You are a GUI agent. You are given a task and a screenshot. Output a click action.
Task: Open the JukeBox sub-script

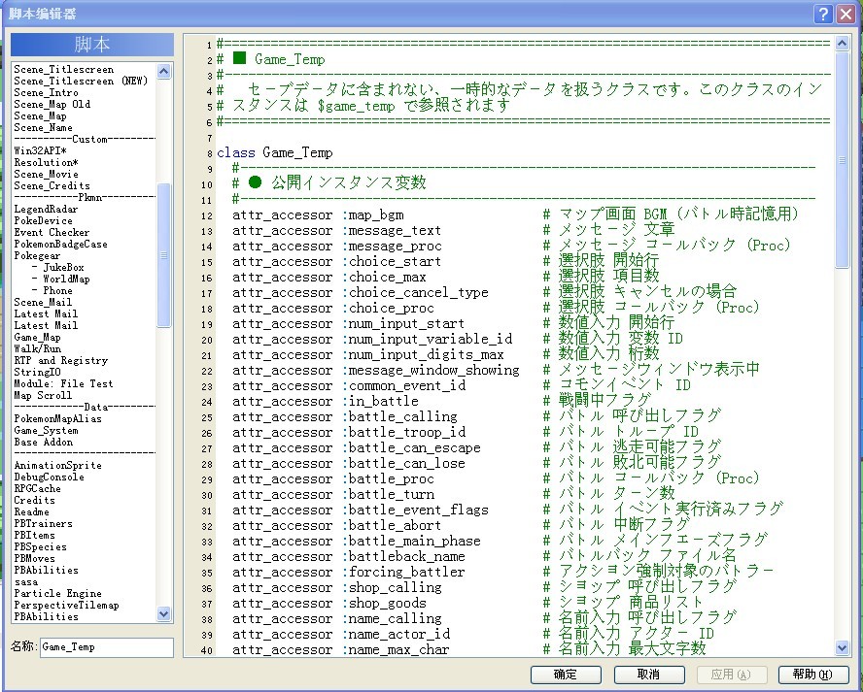point(58,267)
